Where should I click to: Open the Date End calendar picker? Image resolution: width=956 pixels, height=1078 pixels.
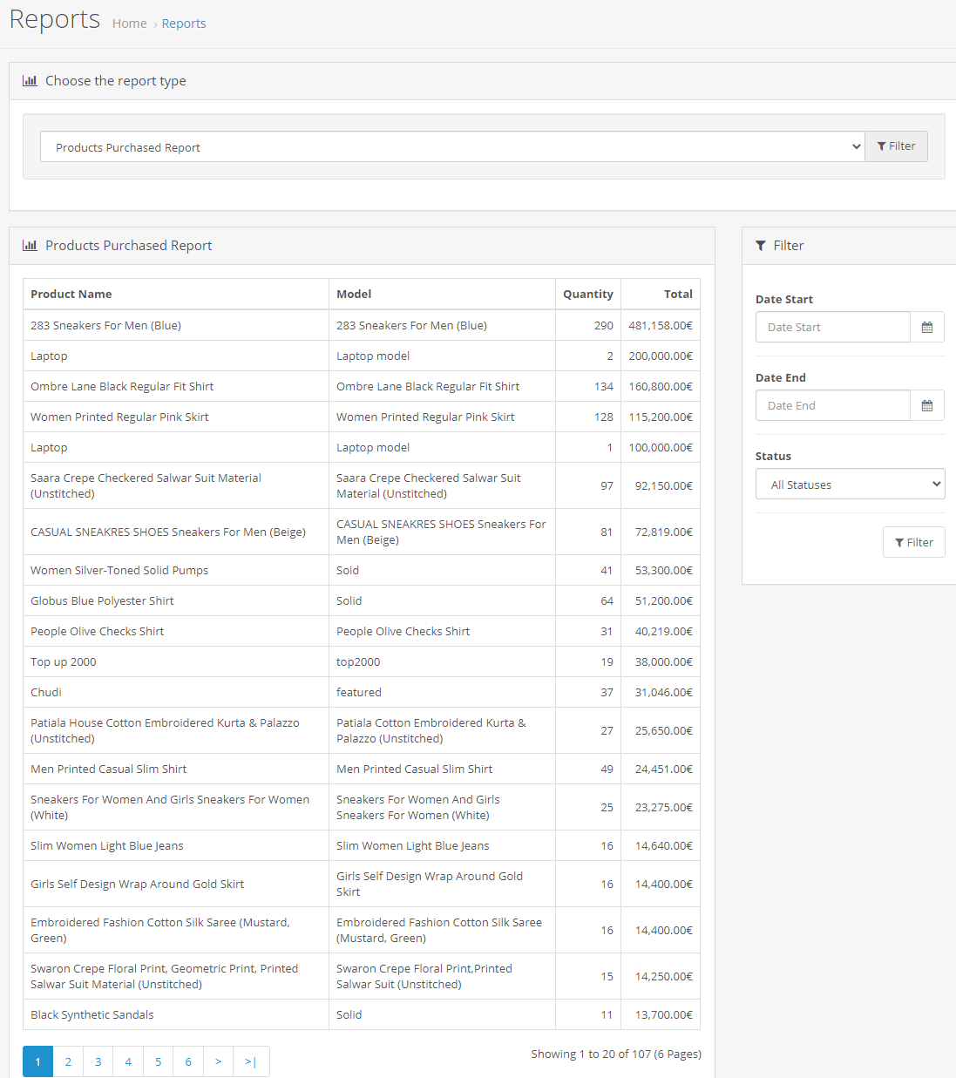coord(927,405)
